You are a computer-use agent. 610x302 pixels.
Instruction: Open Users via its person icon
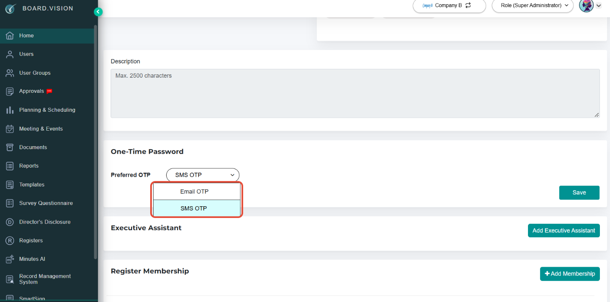pyautogui.click(x=10, y=54)
